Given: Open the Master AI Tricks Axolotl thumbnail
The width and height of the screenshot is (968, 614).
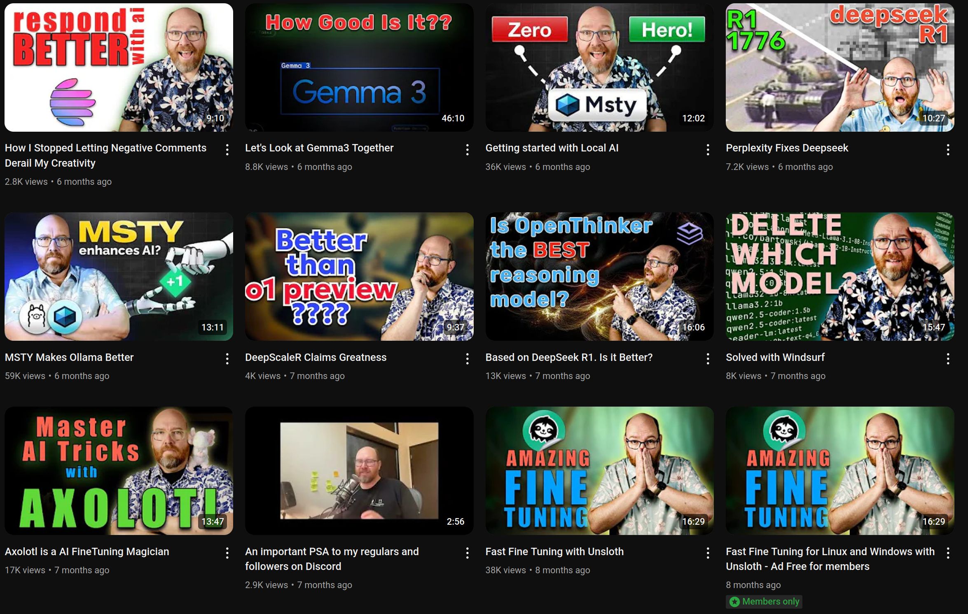Looking at the screenshot, I should click(119, 471).
